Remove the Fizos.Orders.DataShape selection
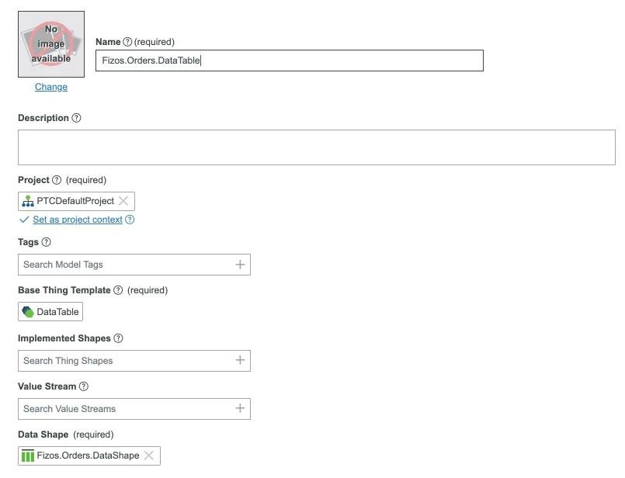The height and width of the screenshot is (478, 625). click(x=150, y=455)
